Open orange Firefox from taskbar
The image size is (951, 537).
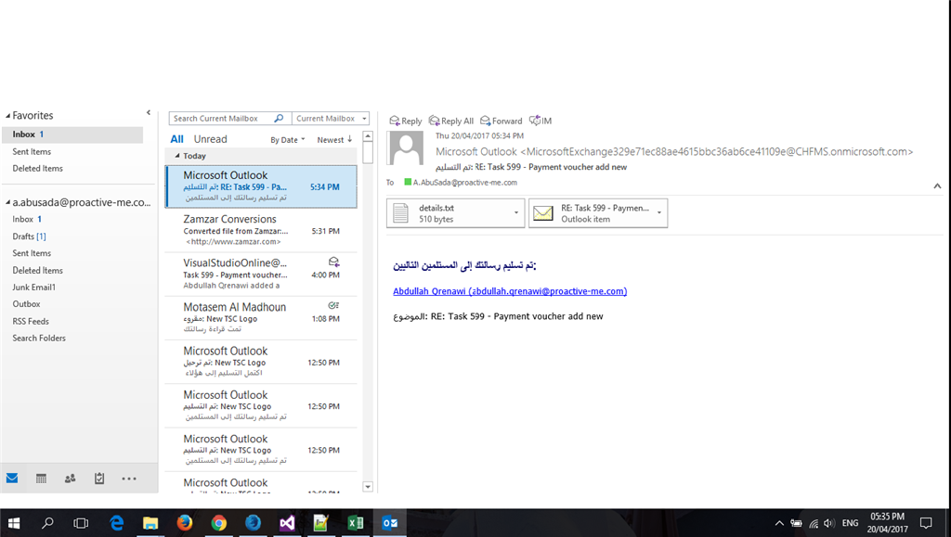(x=185, y=522)
